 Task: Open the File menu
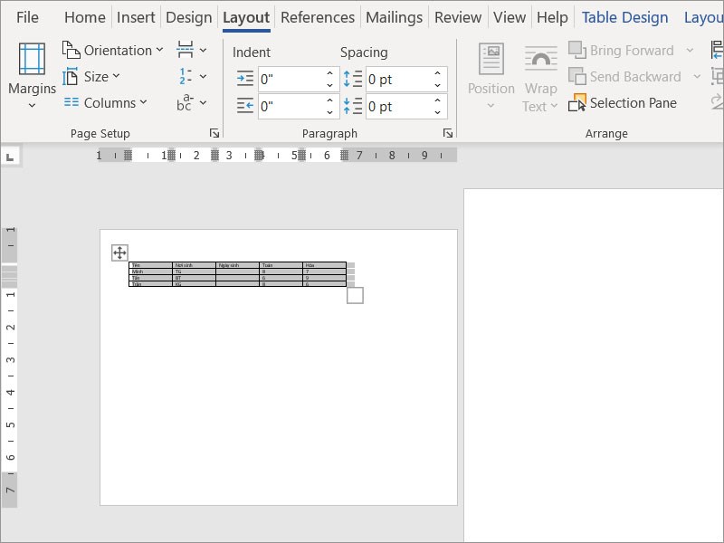pyautogui.click(x=27, y=17)
